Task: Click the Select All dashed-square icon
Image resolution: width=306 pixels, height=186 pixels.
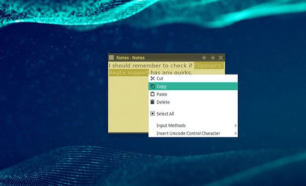Action: tap(153, 114)
